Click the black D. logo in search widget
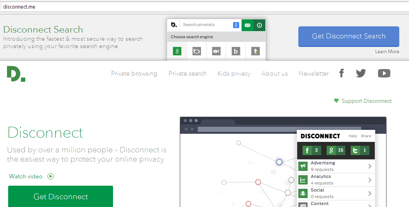The height and width of the screenshot is (207, 409). click(174, 25)
